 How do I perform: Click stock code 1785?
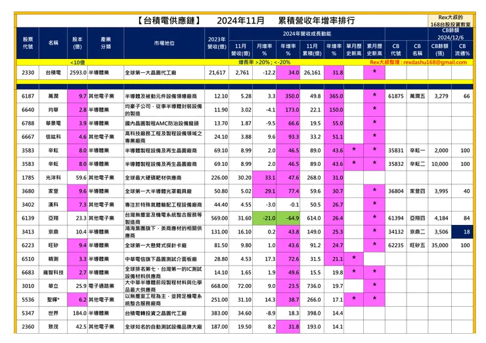click(28, 178)
